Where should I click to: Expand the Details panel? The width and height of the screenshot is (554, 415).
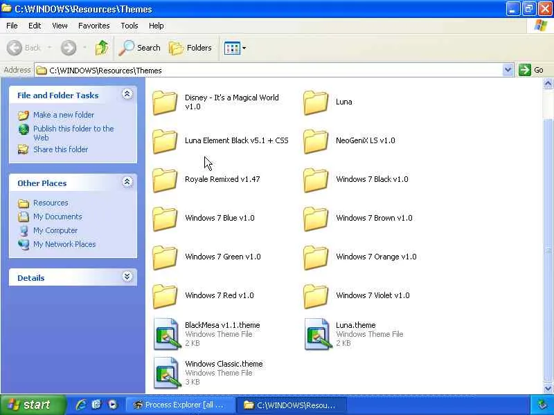(127, 276)
